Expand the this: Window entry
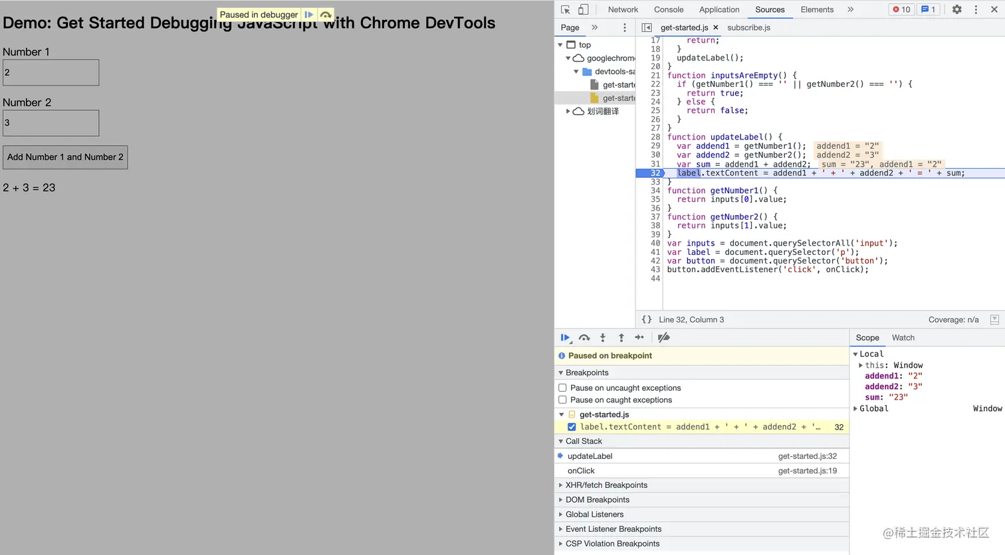The height and width of the screenshot is (555, 1005). coord(861,365)
